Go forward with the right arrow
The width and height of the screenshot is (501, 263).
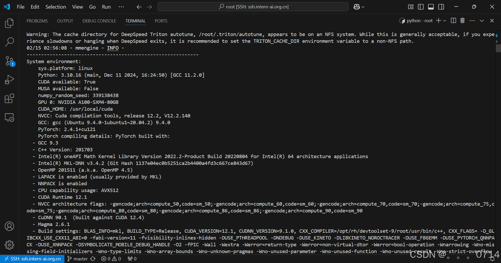(150, 7)
